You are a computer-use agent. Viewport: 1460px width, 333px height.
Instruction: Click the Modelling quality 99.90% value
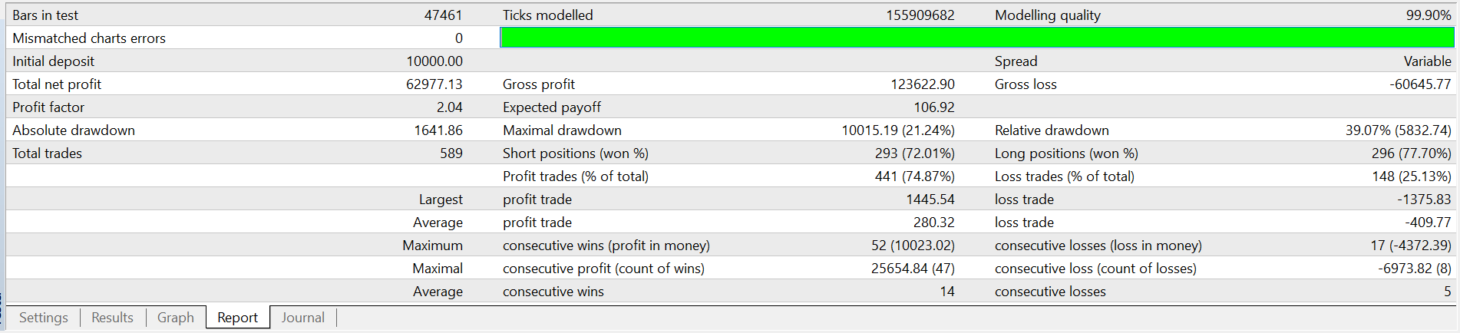[1429, 15]
